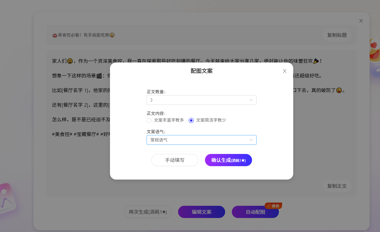
Task: Copy the title using 复制标题
Action: [337, 35]
